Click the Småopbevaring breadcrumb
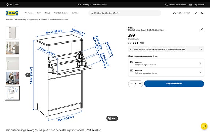210x132 pixels. coord(20,20)
